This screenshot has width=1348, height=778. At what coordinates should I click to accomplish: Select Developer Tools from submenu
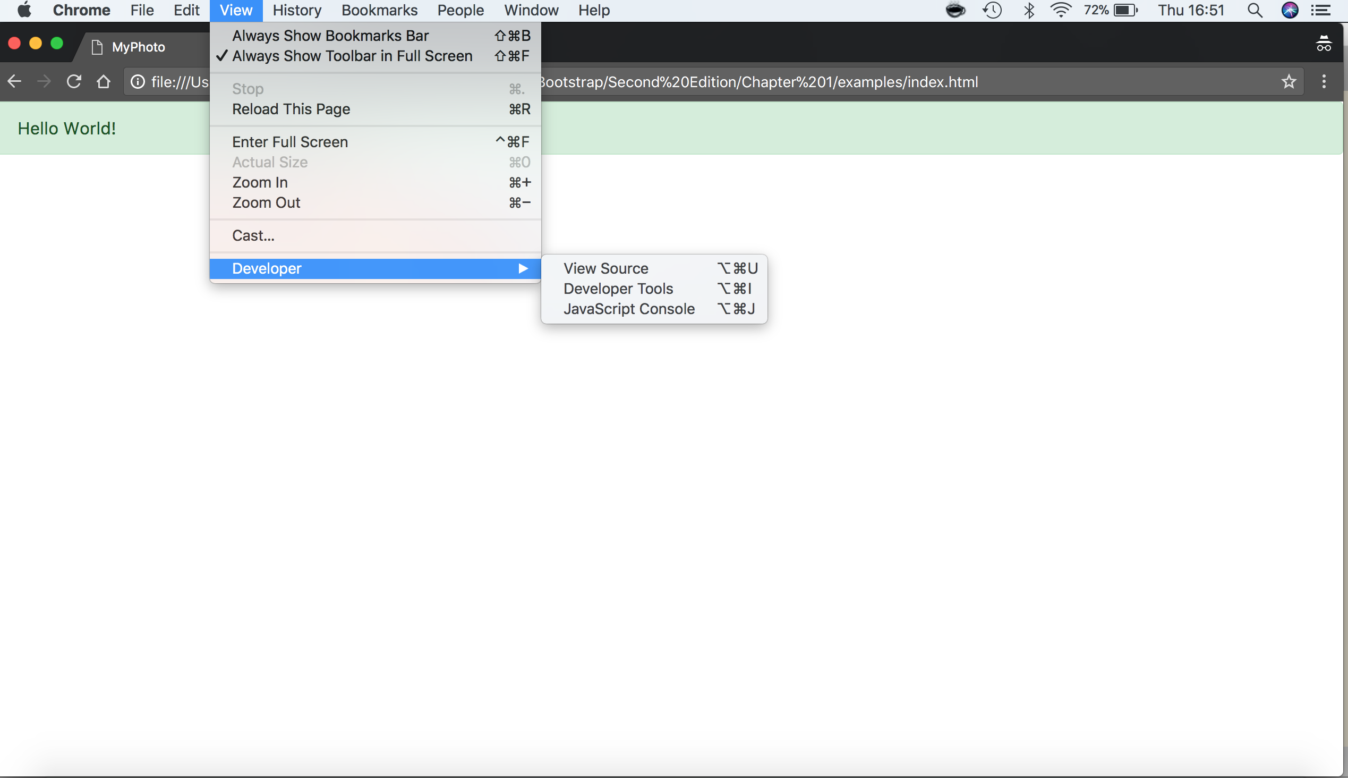(618, 289)
